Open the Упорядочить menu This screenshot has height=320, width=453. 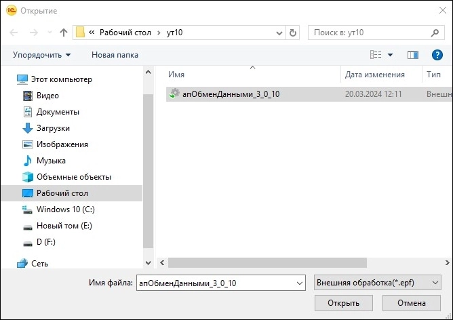click(41, 55)
